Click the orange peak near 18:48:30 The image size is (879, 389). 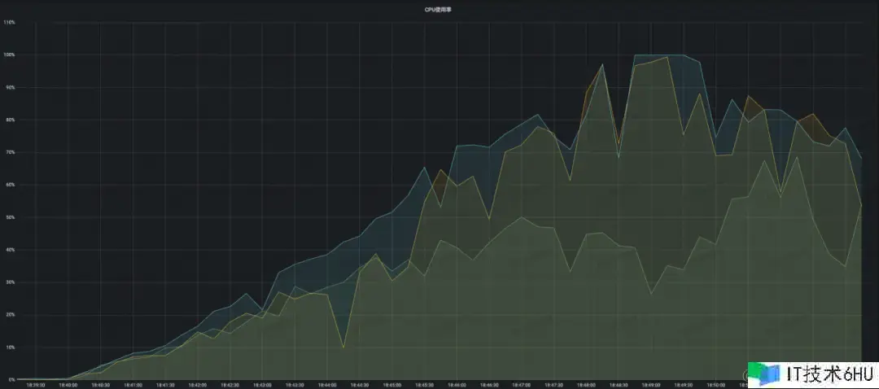601,65
